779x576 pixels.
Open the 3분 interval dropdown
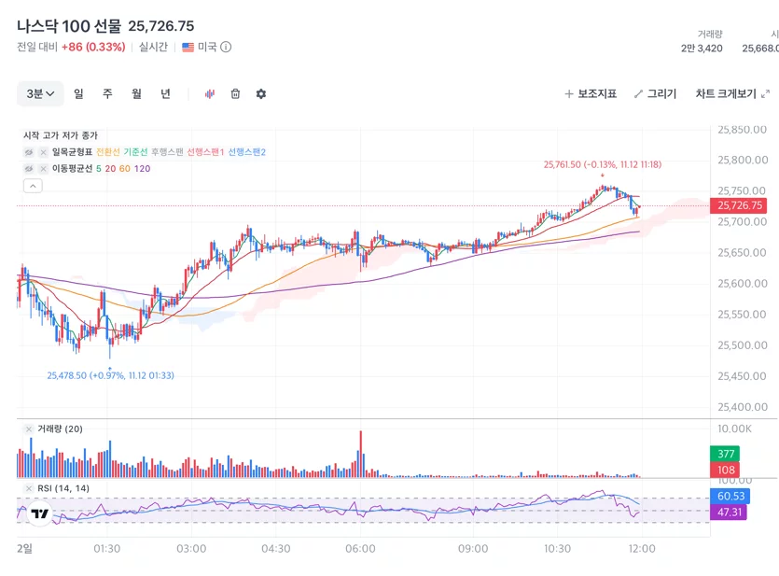point(40,94)
